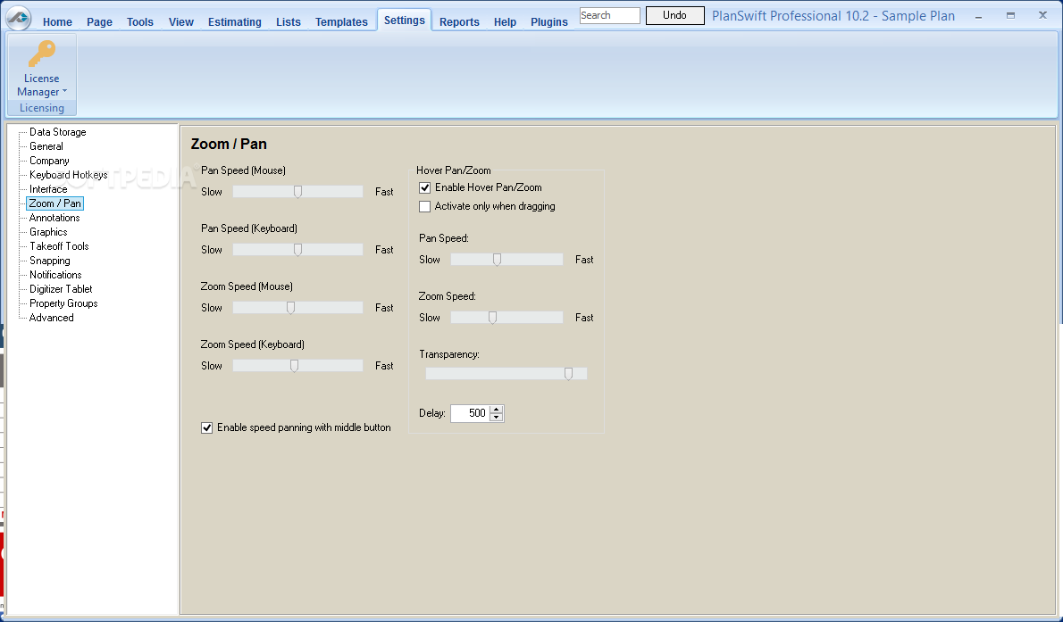The width and height of the screenshot is (1063, 622).
Task: Open Property Groups settings
Action: (63, 303)
